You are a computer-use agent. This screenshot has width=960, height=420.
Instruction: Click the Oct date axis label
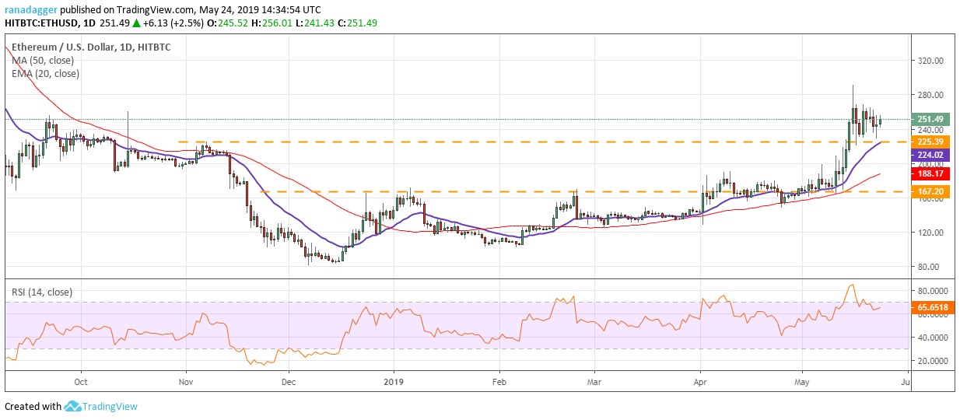click(x=80, y=382)
